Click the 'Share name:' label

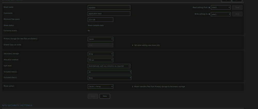point(9,7)
